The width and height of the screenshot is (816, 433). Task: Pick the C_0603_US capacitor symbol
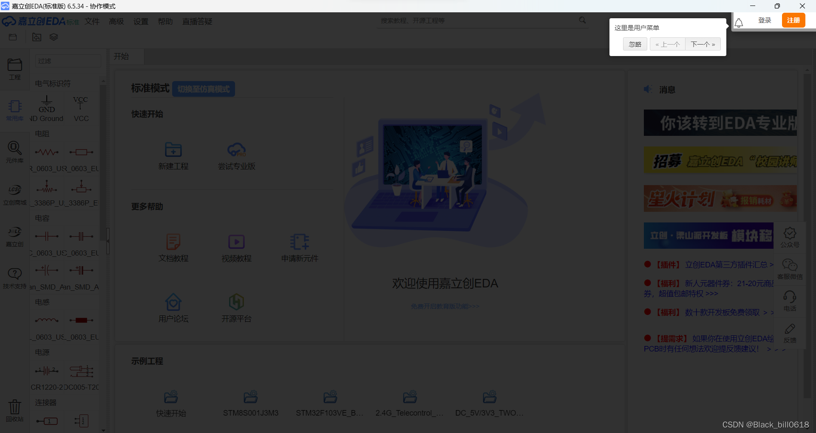(47, 243)
